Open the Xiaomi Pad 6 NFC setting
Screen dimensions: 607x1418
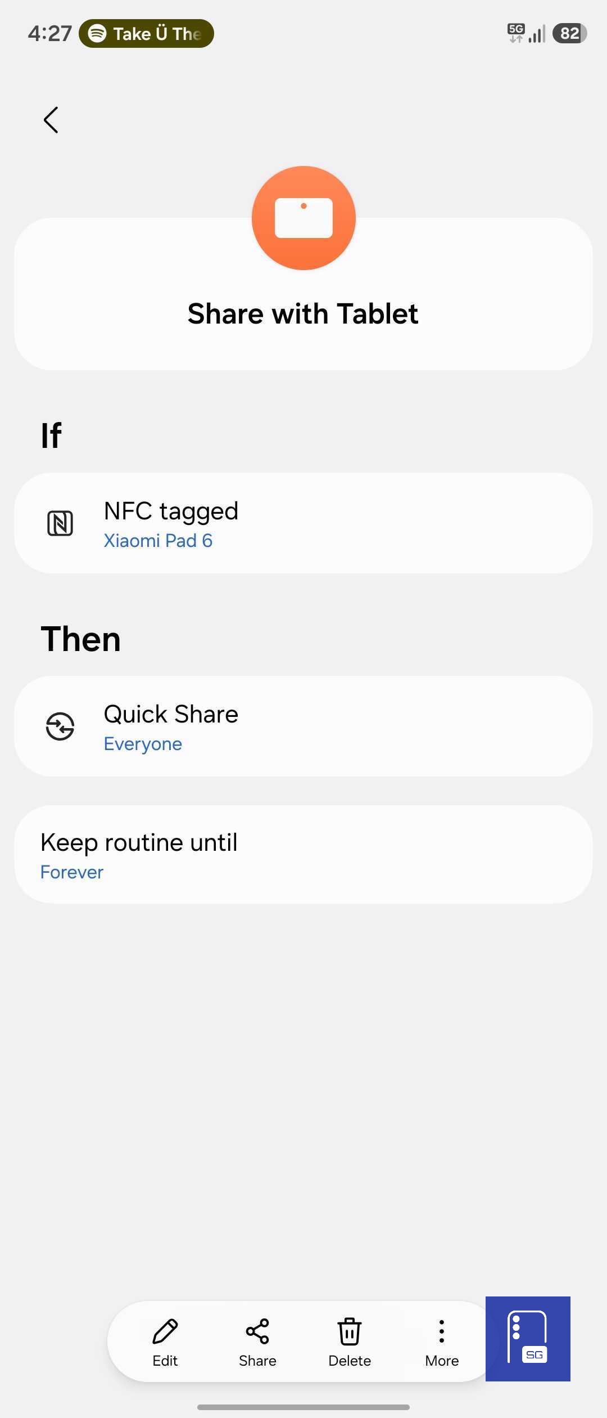point(158,541)
